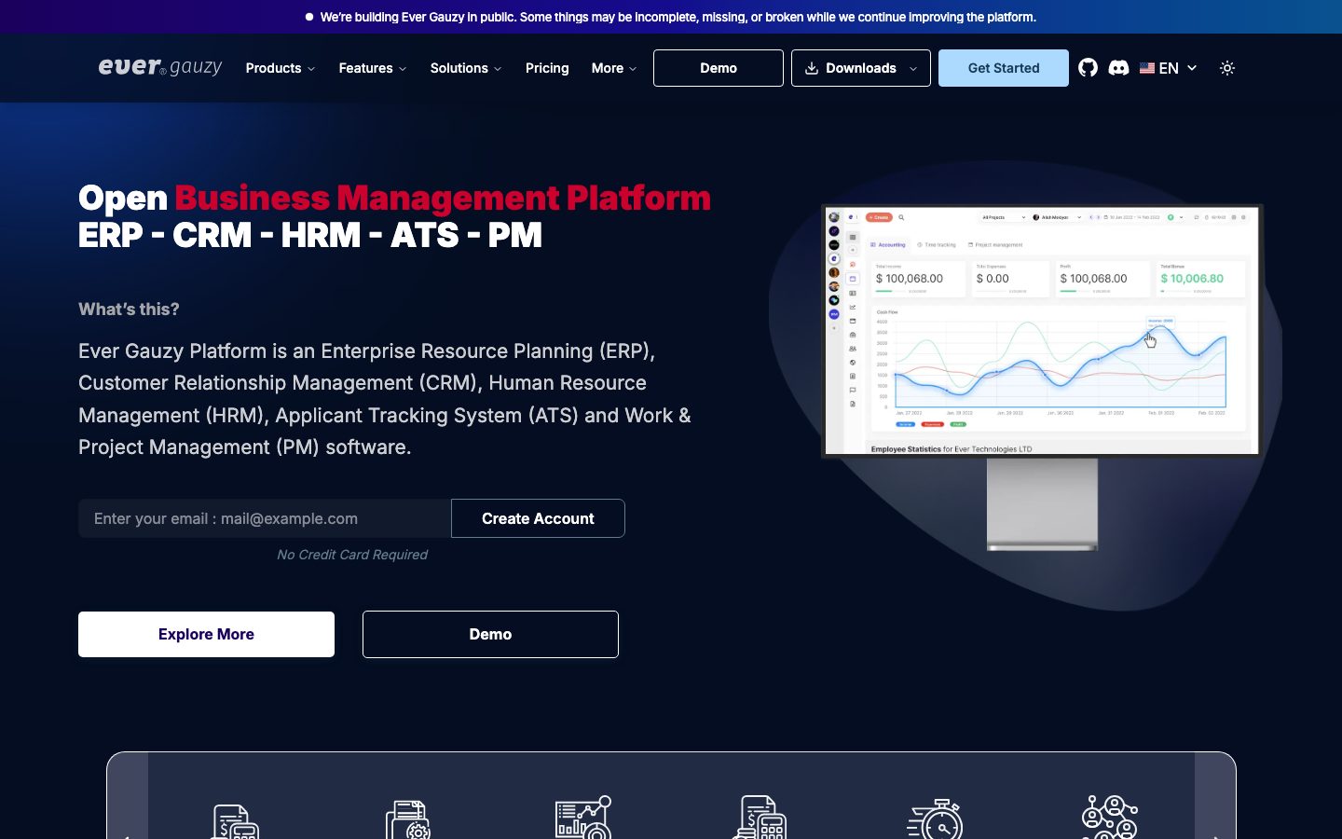Click the documents with gear icon
Screen dimensions: 1342x839
[x=408, y=818]
